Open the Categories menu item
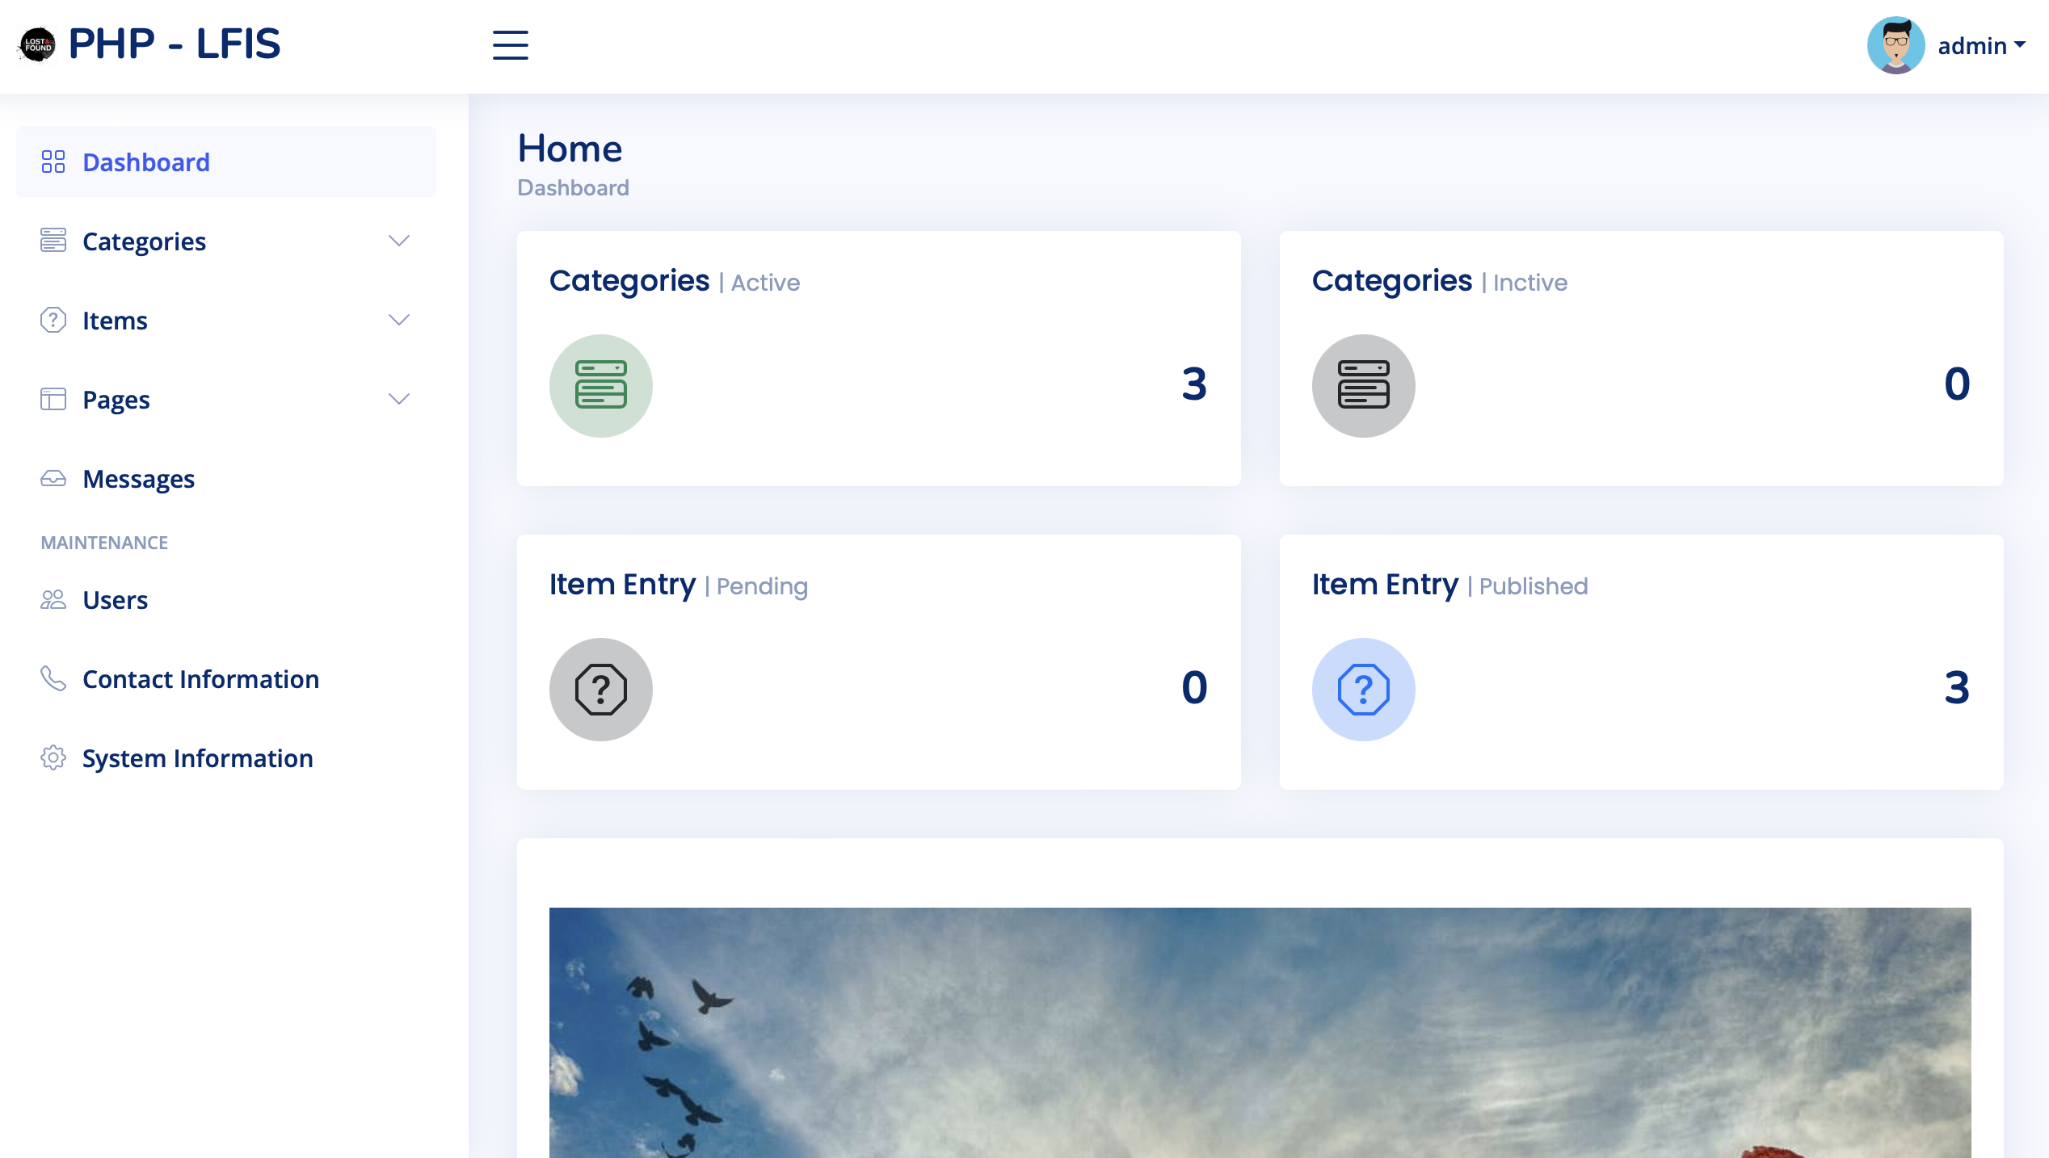2049x1158 pixels. (x=226, y=241)
